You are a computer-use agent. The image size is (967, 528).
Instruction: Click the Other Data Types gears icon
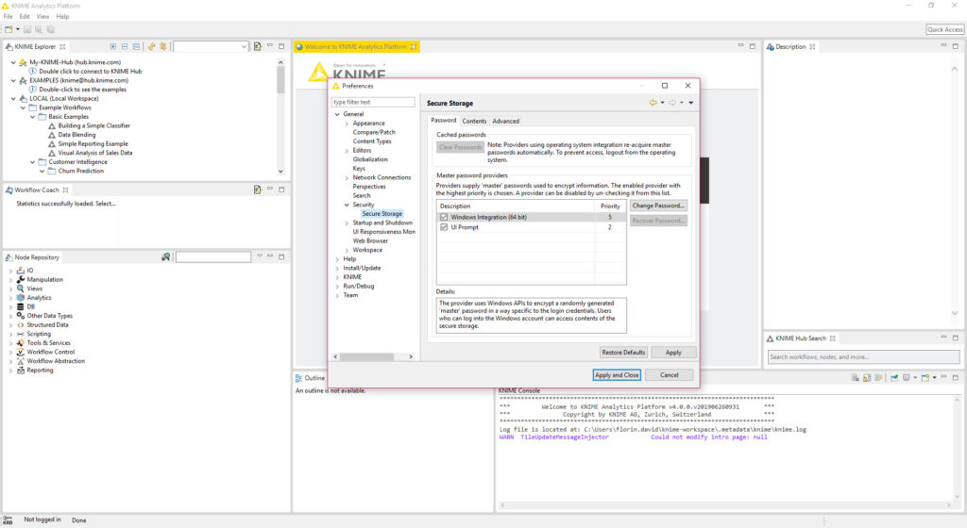coord(21,315)
